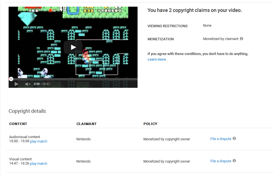Screen dimensions: 279x177
Task: Click the 0:00 / 20:43 time display
Action: click(42, 84)
